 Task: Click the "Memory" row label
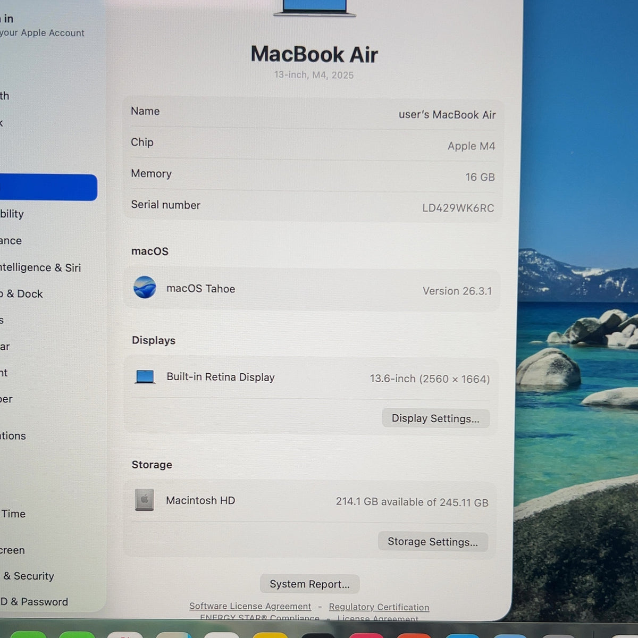click(151, 174)
